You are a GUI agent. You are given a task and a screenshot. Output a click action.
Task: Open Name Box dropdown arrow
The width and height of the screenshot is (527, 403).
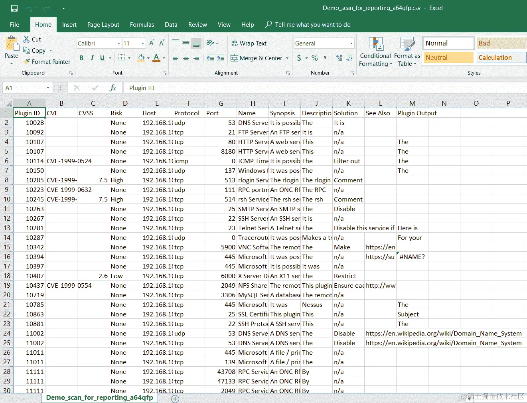48,88
